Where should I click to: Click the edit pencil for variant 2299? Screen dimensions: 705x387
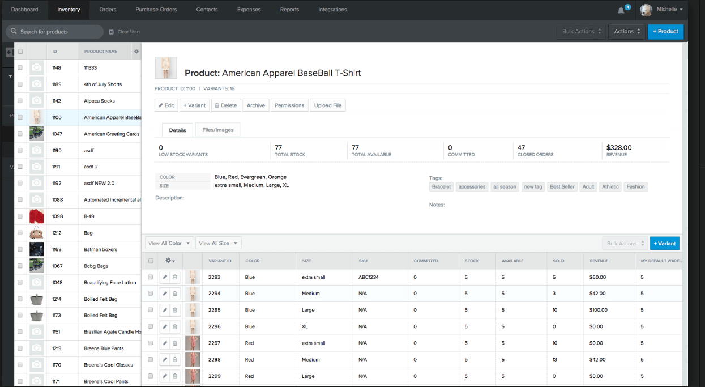[x=165, y=376]
